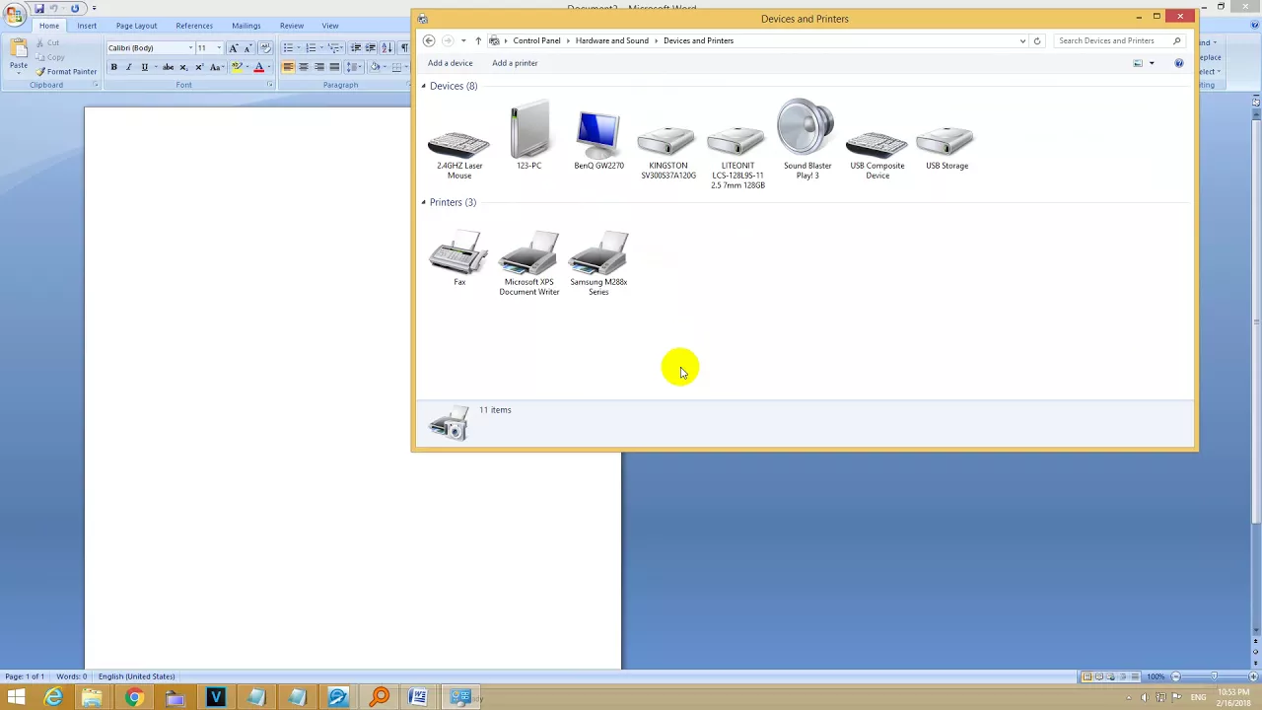This screenshot has width=1262, height=710.
Task: Open Google Chrome from the taskbar
Action: pyautogui.click(x=134, y=698)
